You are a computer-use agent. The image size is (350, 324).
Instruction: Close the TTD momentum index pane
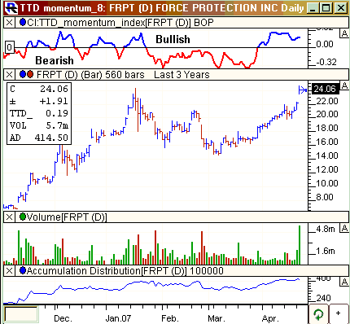click(10, 23)
